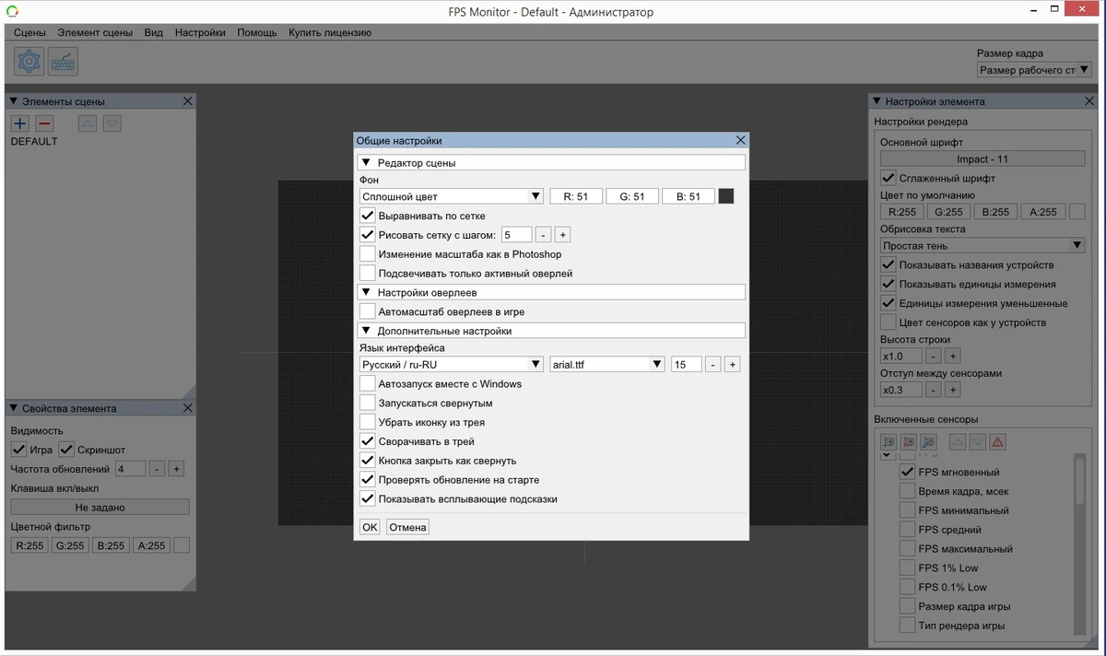
Task: Enable Автомасштаб оверлеев в игре
Action: (368, 311)
